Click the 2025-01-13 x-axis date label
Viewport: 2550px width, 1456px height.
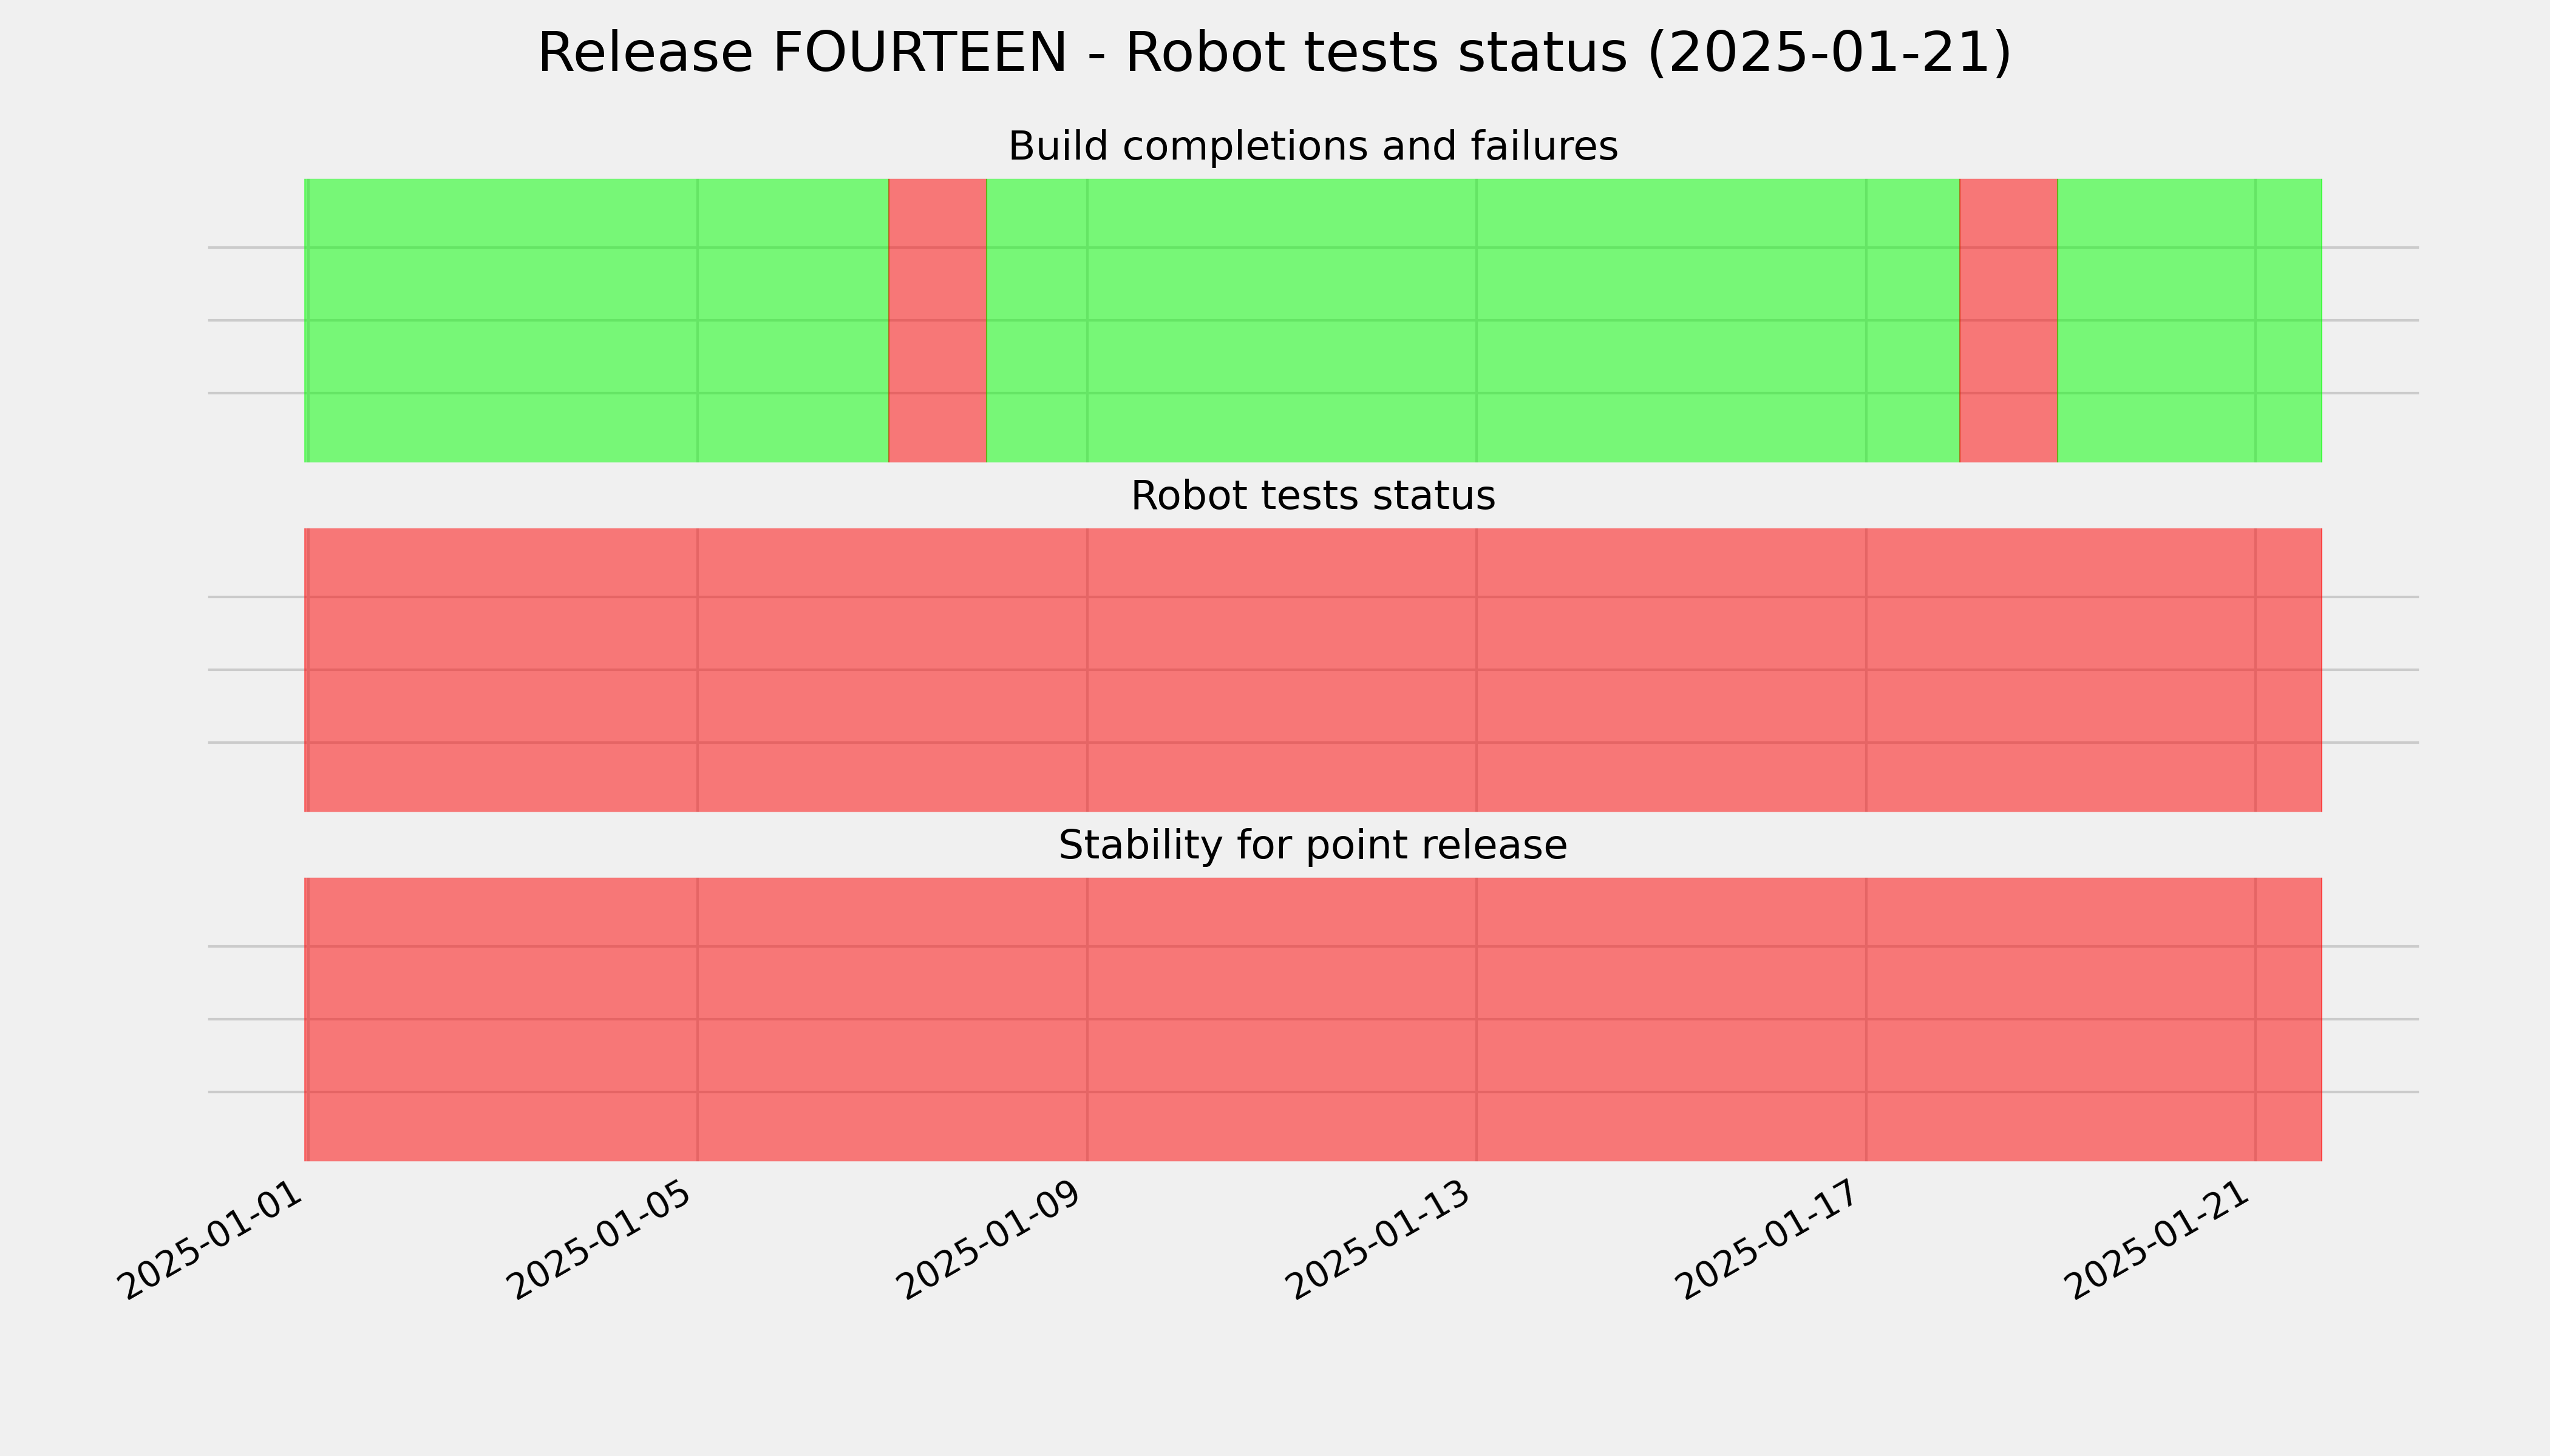pyautogui.click(x=1379, y=1240)
